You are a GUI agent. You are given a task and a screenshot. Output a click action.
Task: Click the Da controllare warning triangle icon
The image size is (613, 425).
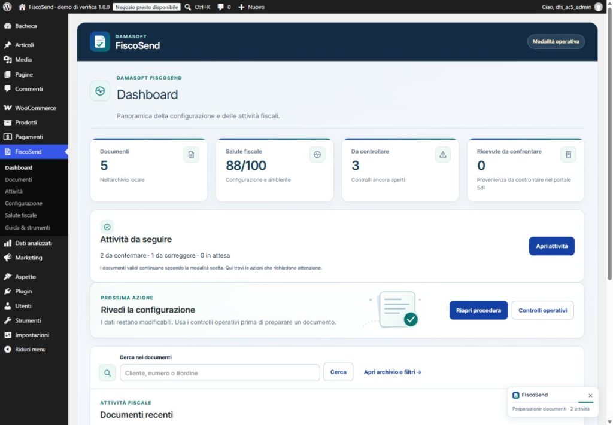[442, 155]
